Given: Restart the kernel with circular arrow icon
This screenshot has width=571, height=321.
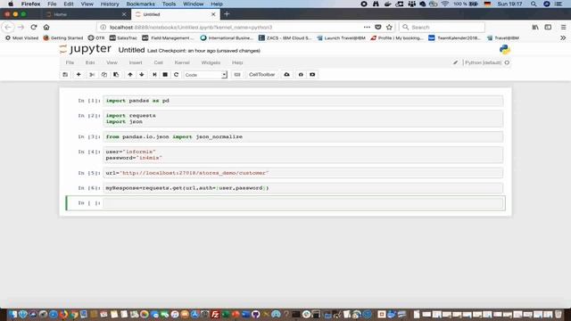Looking at the screenshot, I should coord(177,75).
